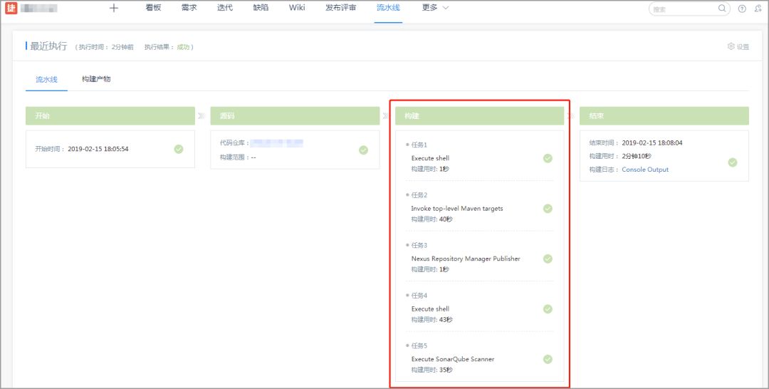This screenshot has width=769, height=389.
Task: Click the red app logo icon
Action: pos(11,8)
